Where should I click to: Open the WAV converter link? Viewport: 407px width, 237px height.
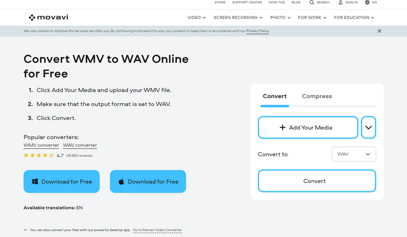(x=80, y=145)
